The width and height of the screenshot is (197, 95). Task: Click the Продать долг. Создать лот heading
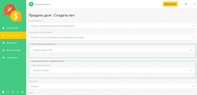[52, 15]
